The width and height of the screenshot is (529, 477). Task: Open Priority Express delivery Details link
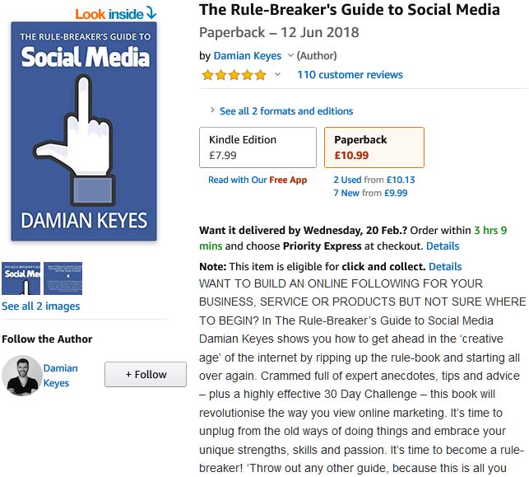[443, 246]
